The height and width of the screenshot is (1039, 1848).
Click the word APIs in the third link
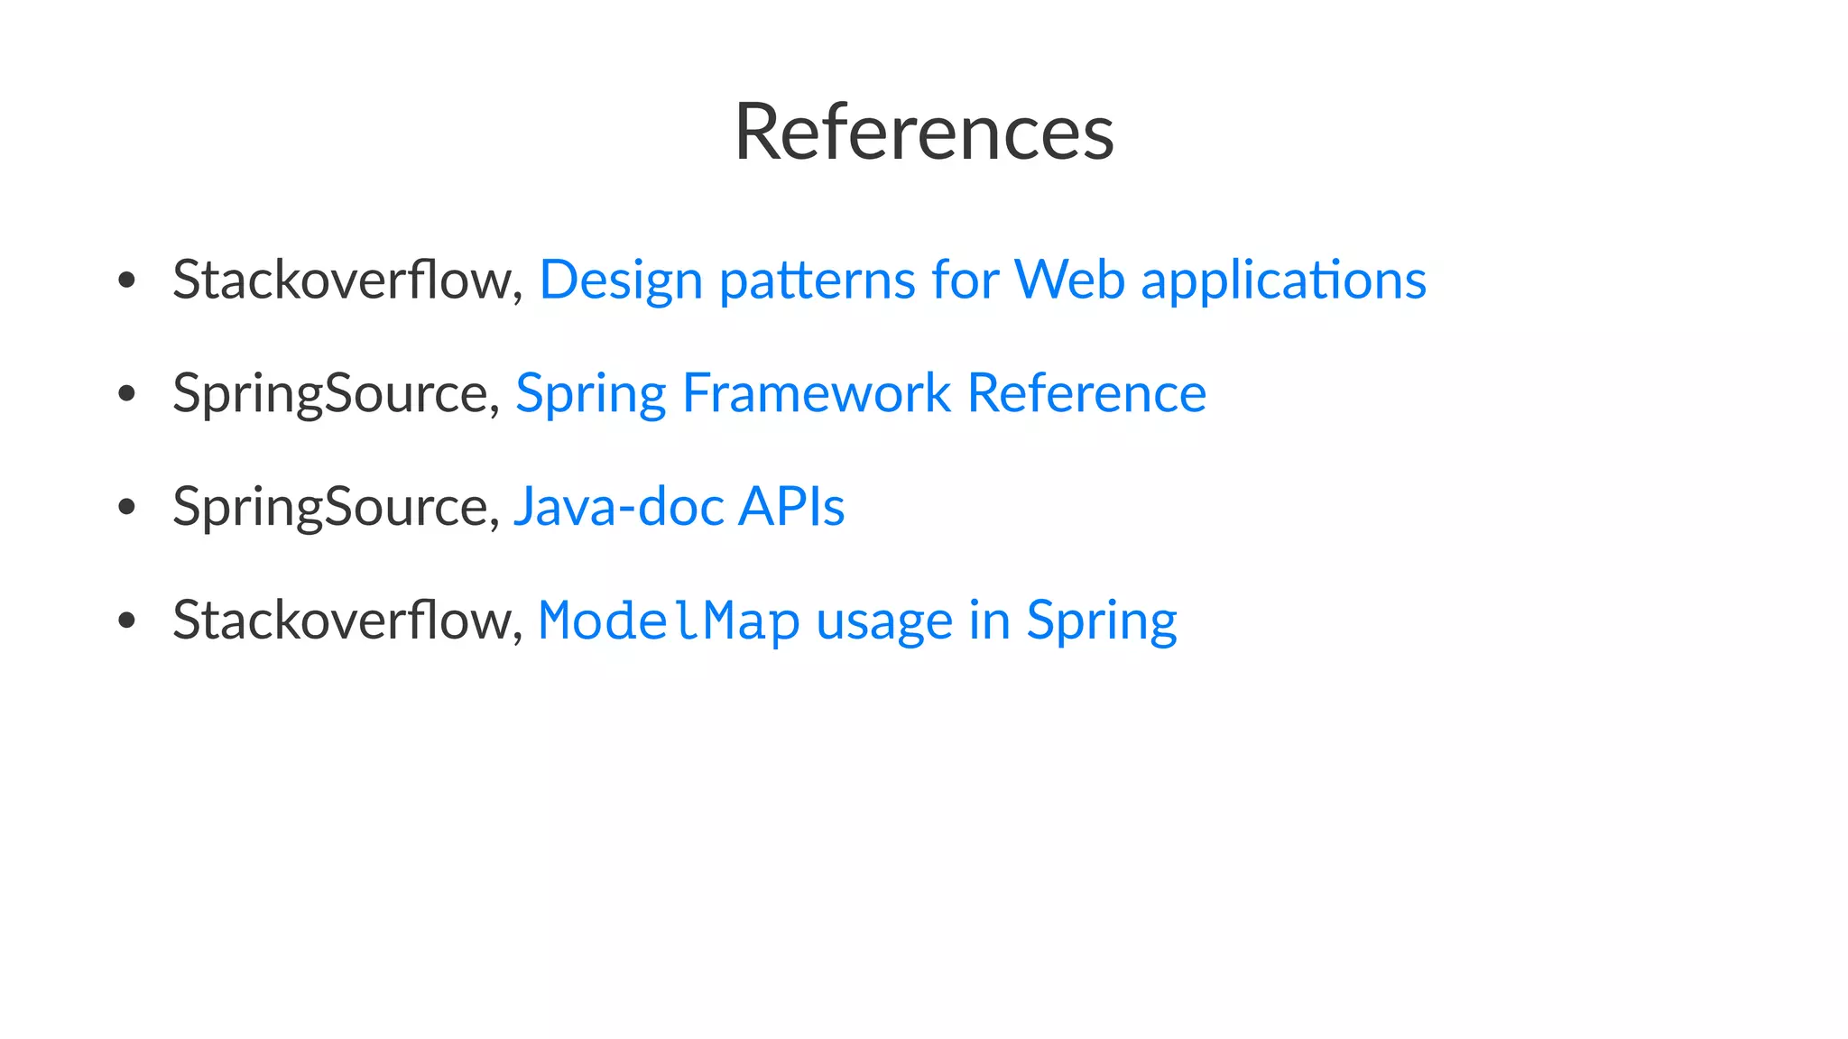(790, 506)
